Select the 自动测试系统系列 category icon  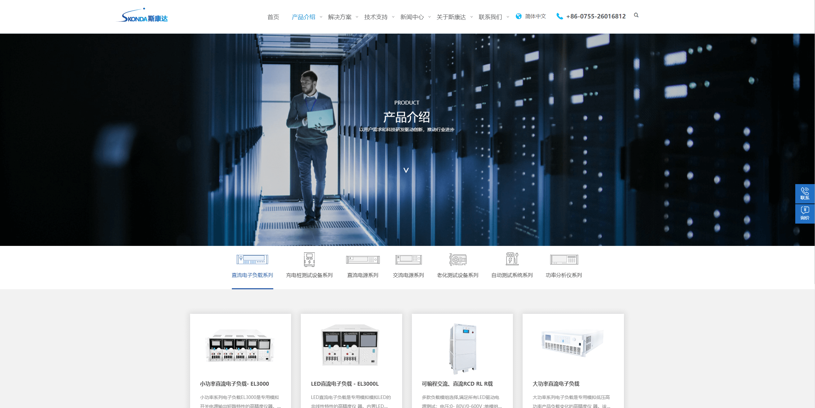(x=512, y=259)
